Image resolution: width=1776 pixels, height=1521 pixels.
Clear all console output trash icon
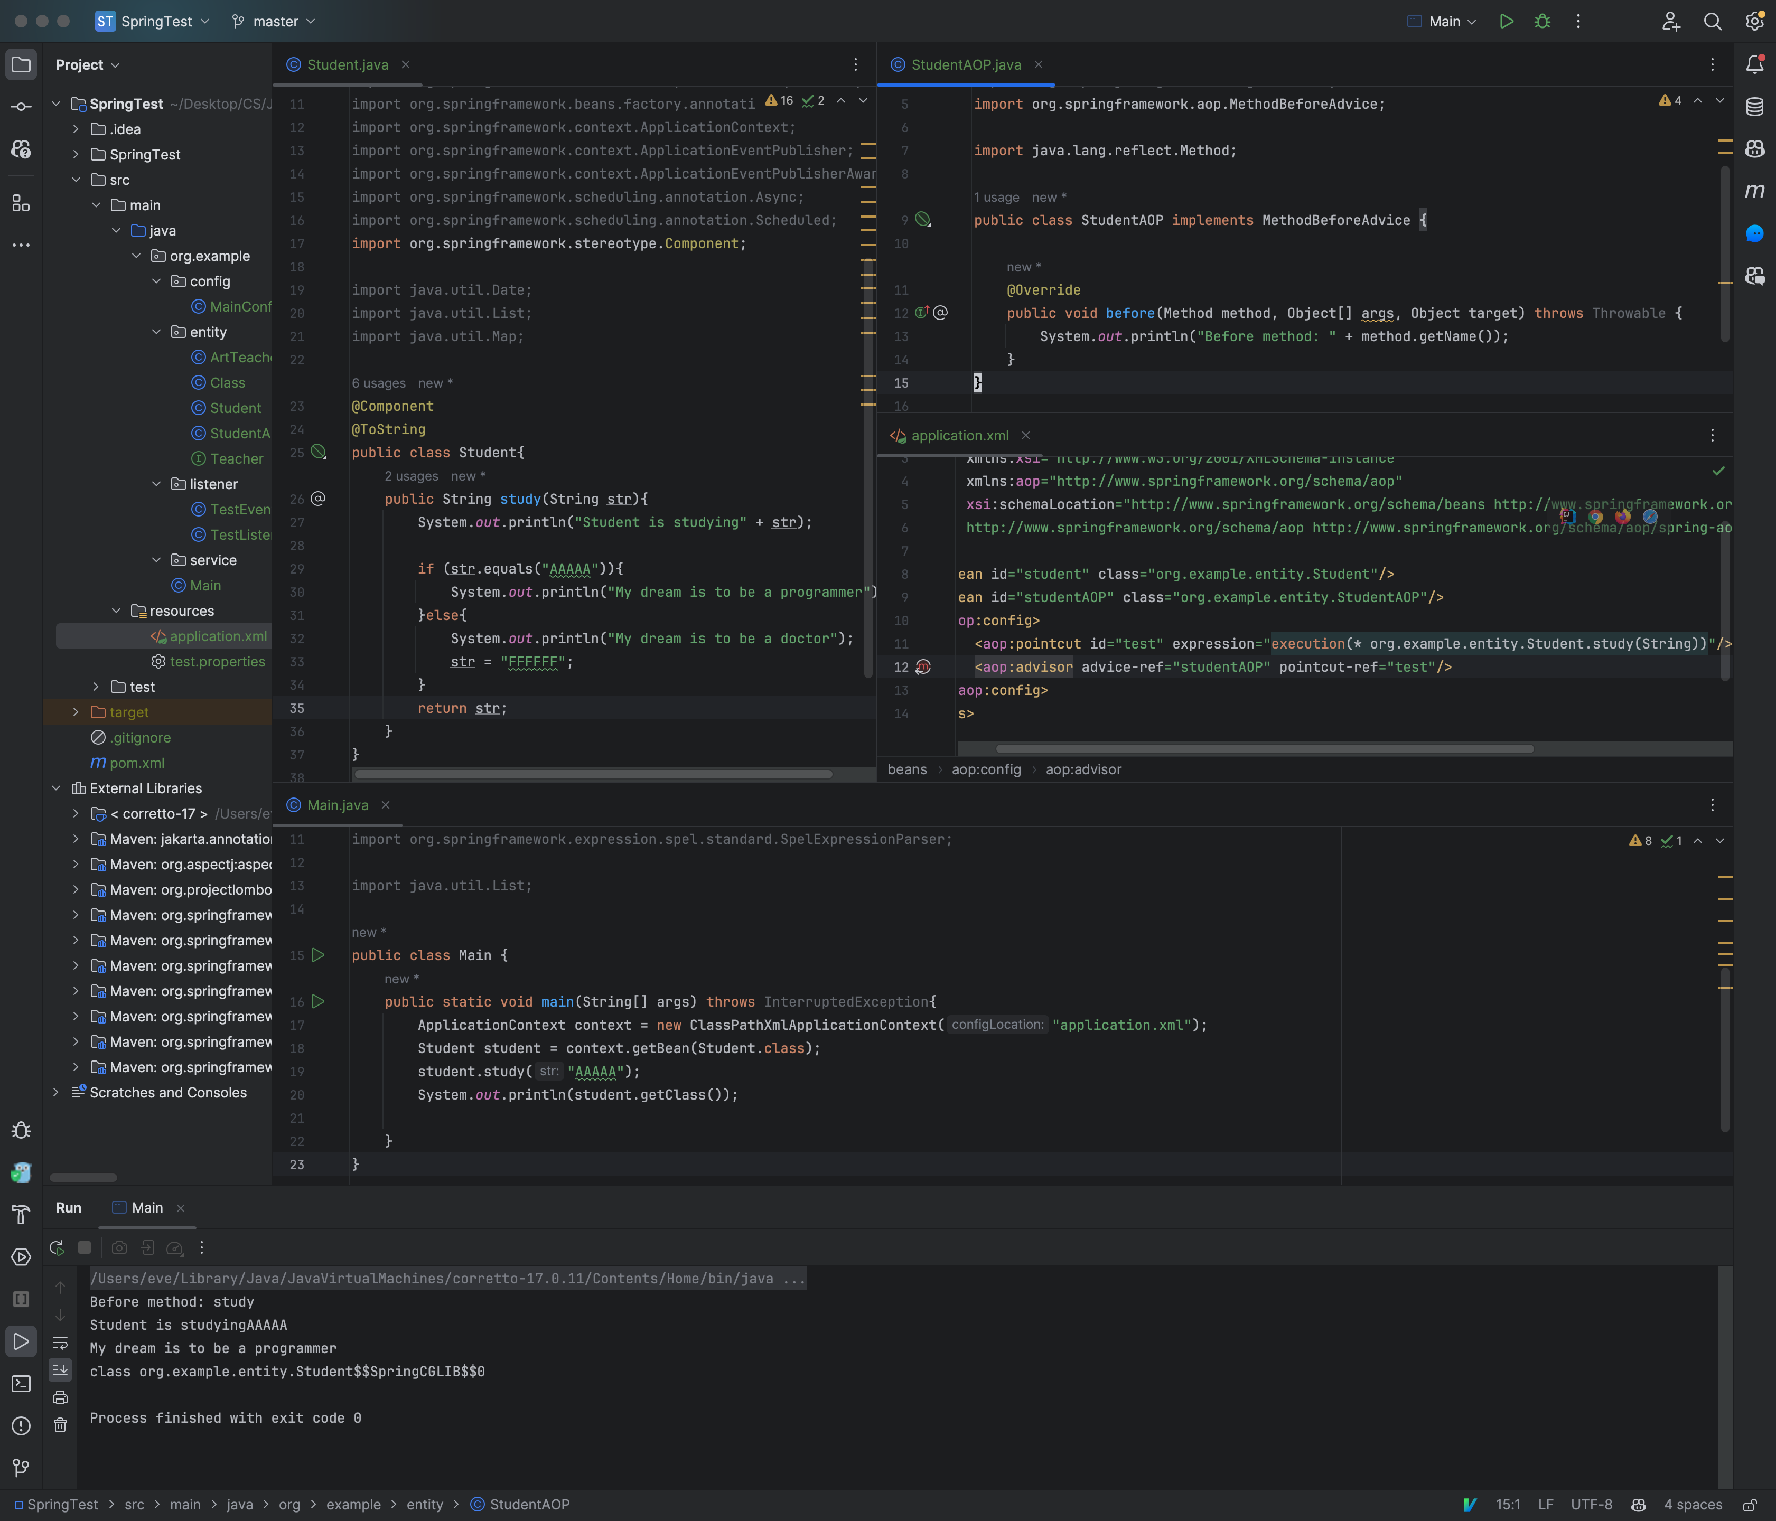tap(60, 1425)
